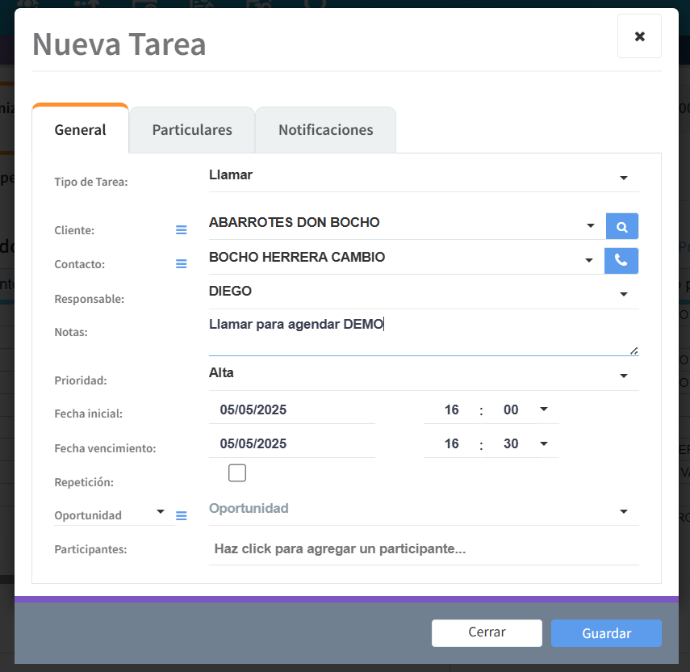The width and height of the screenshot is (690, 672).
Task: Click the Fecha inicial date field
Action: 291,410
